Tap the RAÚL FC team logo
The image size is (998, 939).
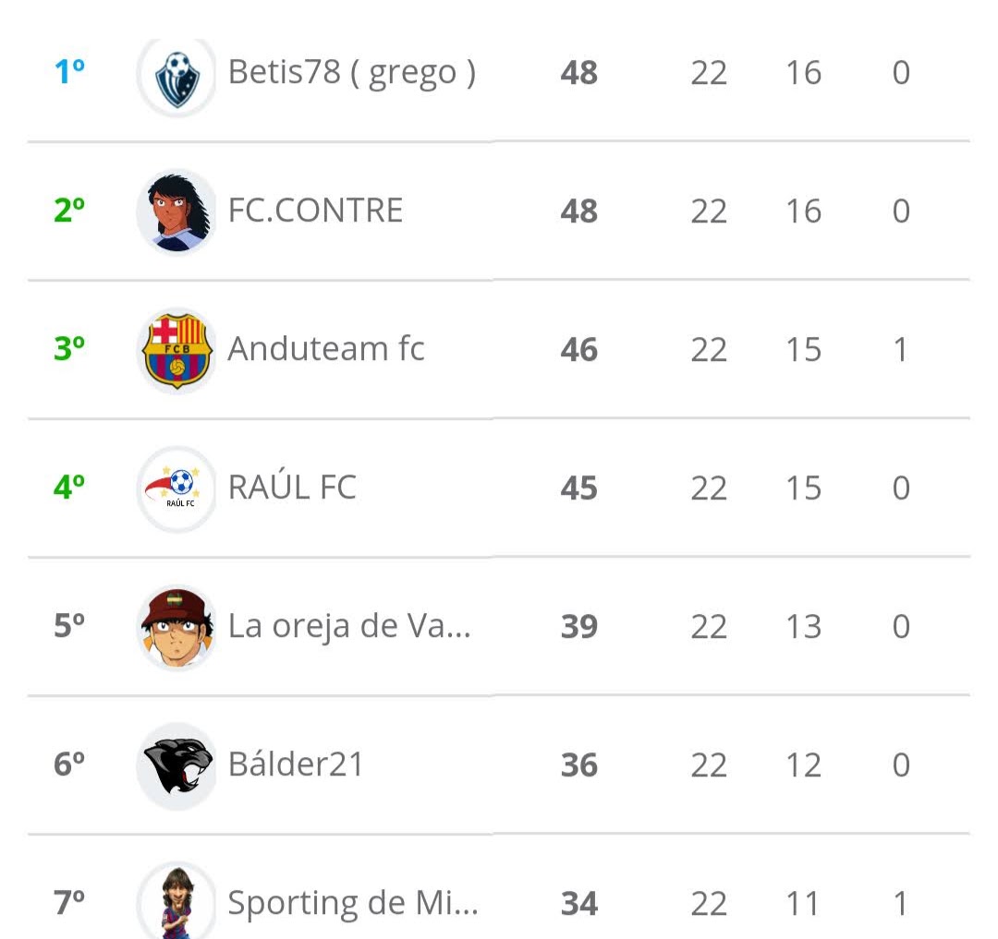pos(176,489)
